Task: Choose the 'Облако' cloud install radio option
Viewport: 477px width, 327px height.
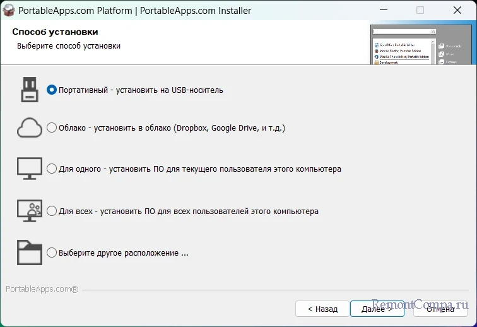Action: (52, 128)
